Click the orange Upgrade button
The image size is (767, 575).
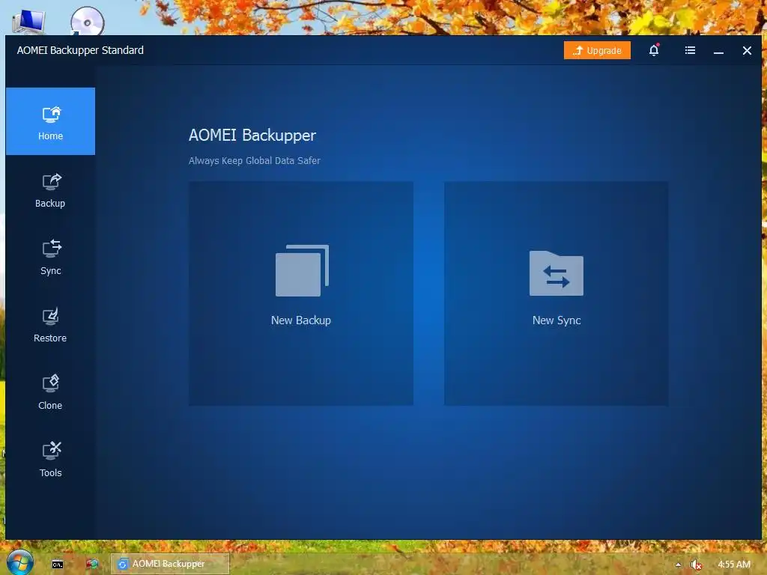(x=597, y=50)
